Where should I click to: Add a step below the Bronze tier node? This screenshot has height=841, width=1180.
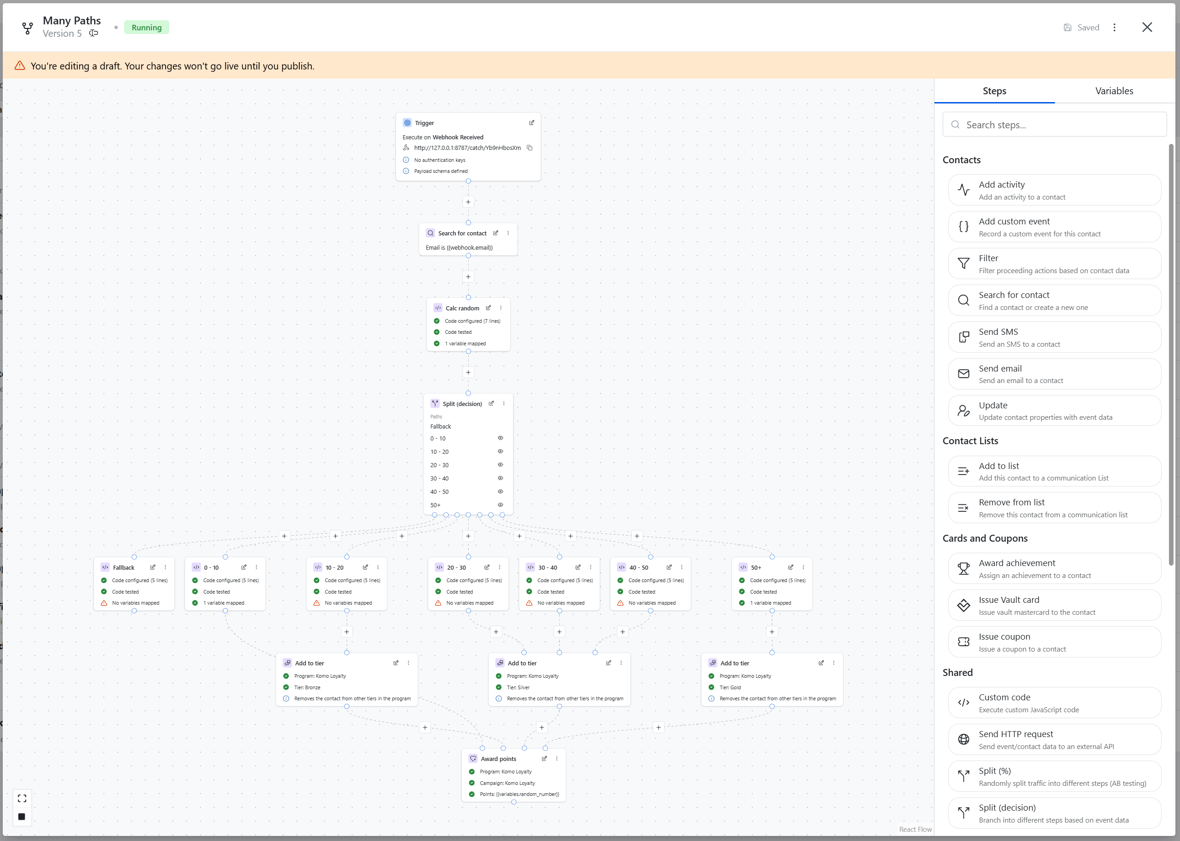tap(424, 727)
